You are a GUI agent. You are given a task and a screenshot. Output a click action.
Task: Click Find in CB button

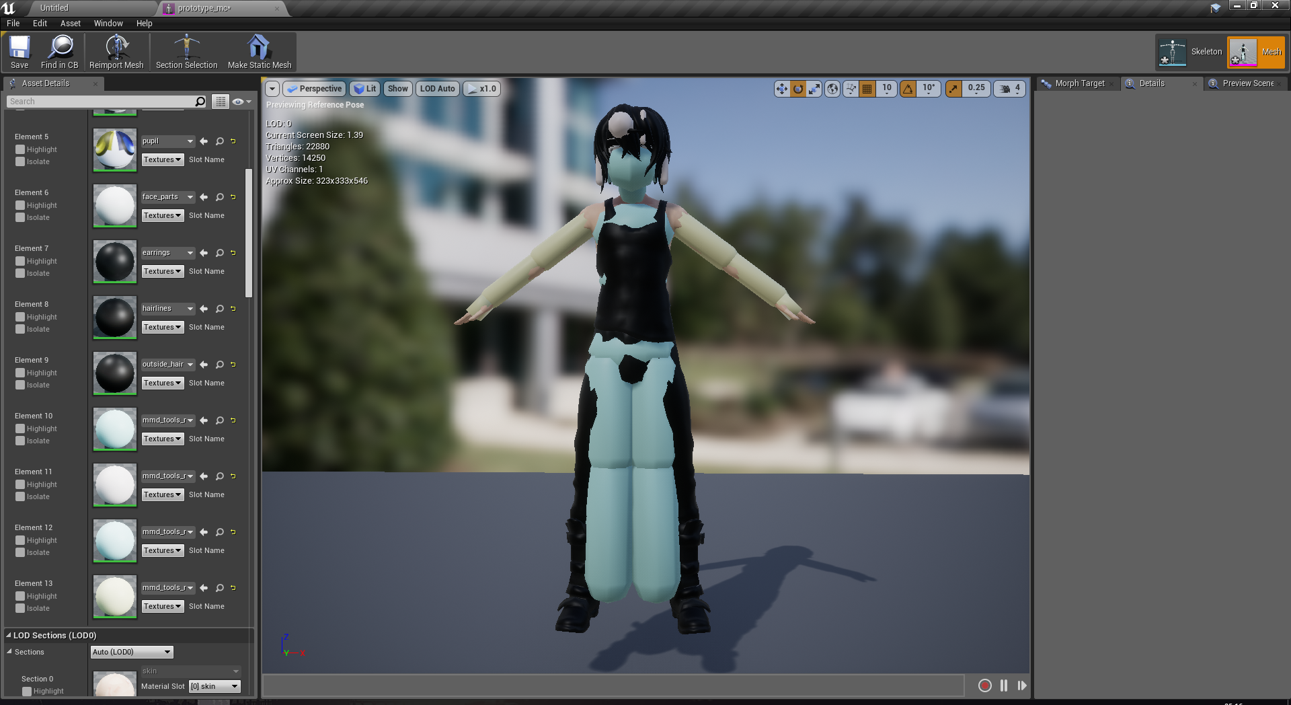(60, 51)
